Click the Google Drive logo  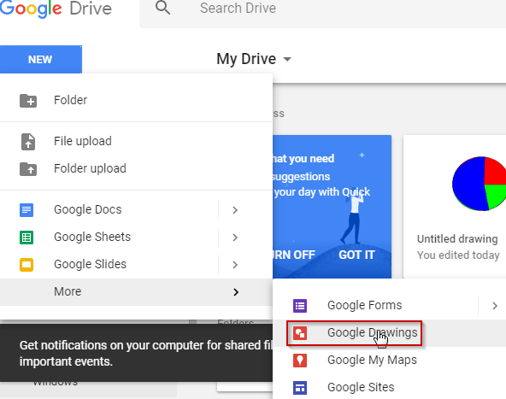tap(56, 9)
